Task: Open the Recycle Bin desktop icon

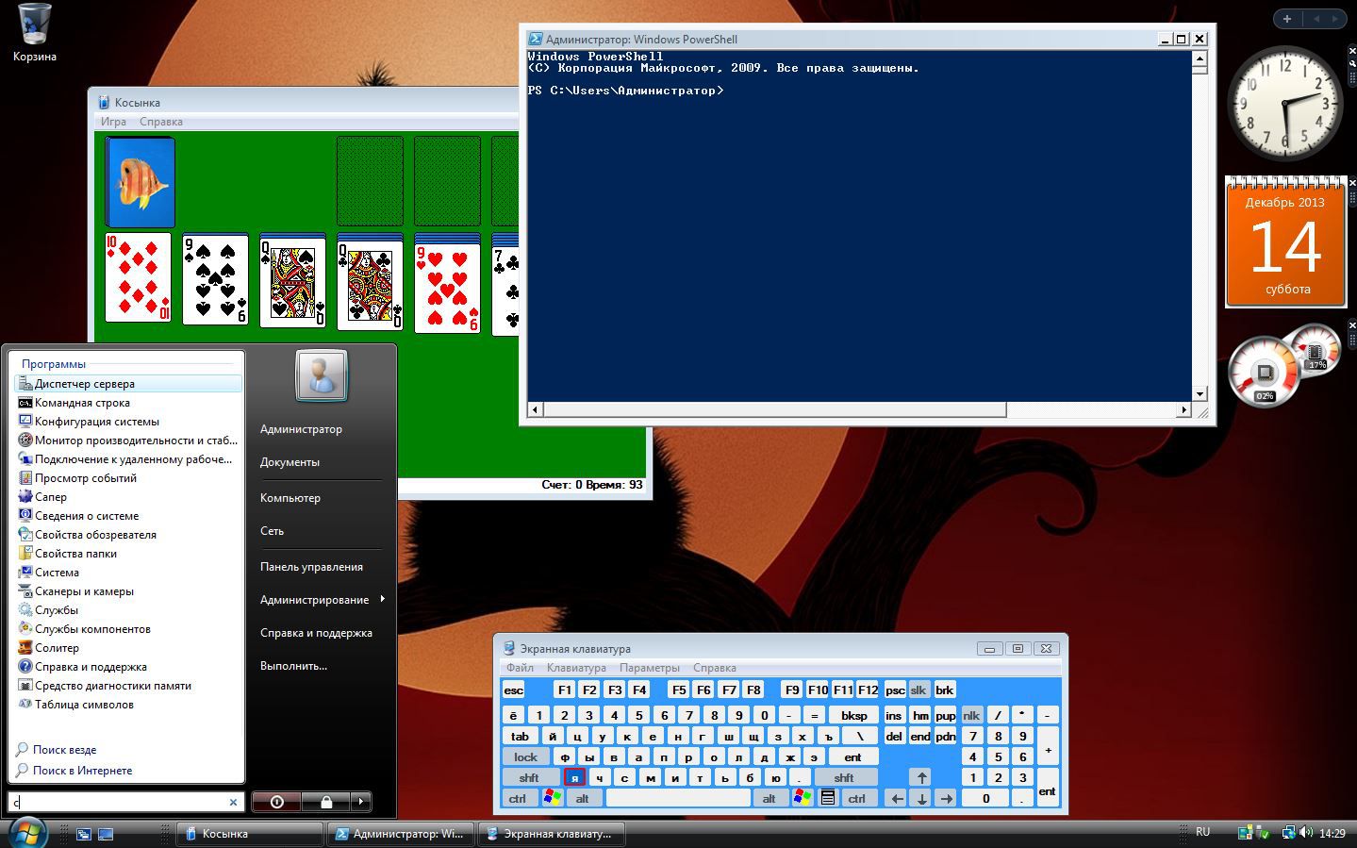Action: click(34, 33)
